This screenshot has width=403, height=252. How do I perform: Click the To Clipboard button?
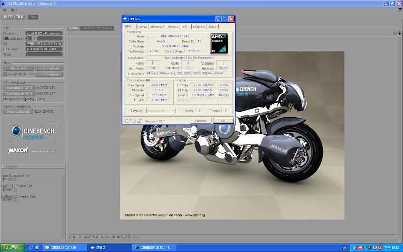49,68
